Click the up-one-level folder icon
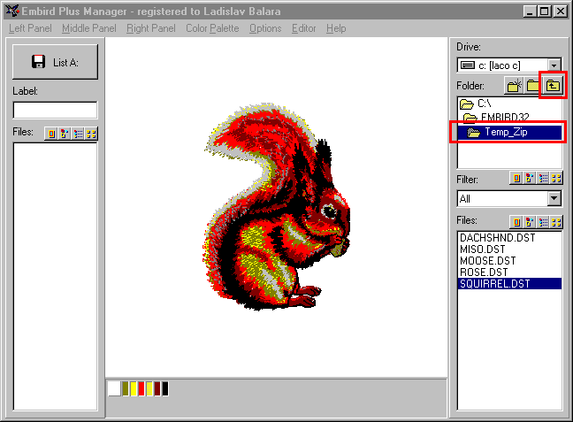Viewport: 573px width, 422px height. coord(553,86)
